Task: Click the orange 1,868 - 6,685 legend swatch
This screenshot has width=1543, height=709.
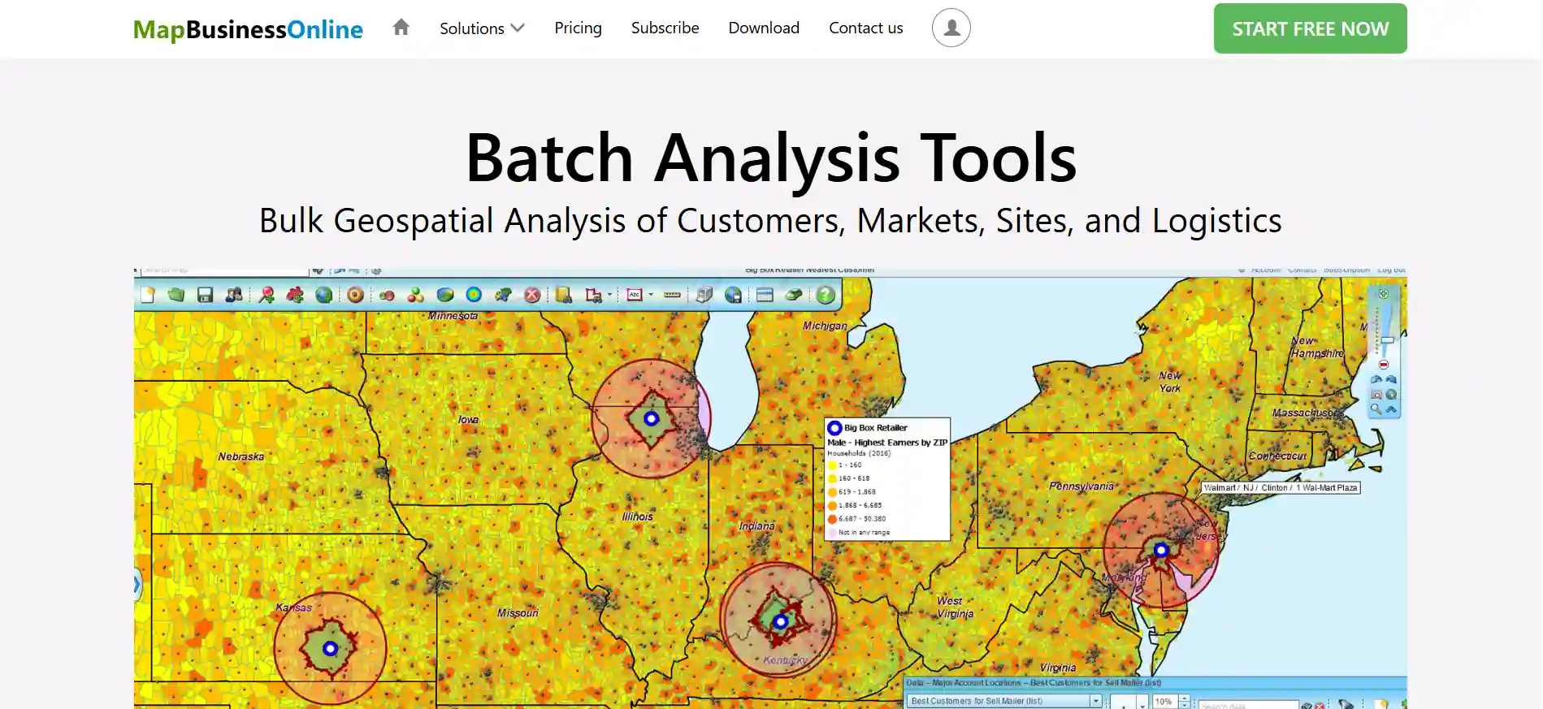Action: 832,505
